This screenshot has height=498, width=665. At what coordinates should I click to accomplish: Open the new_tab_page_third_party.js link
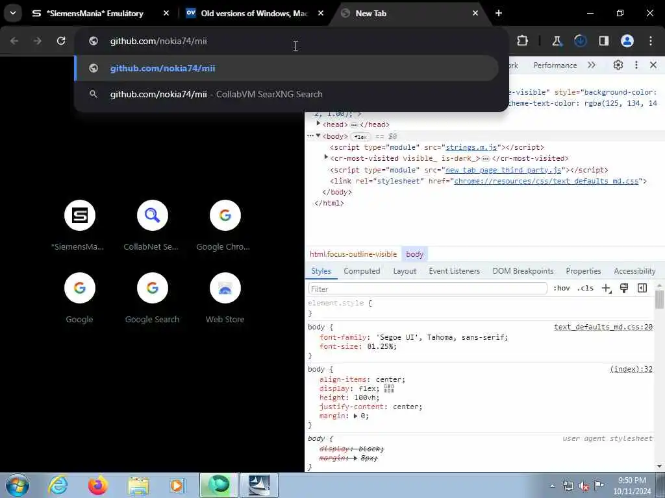503,170
